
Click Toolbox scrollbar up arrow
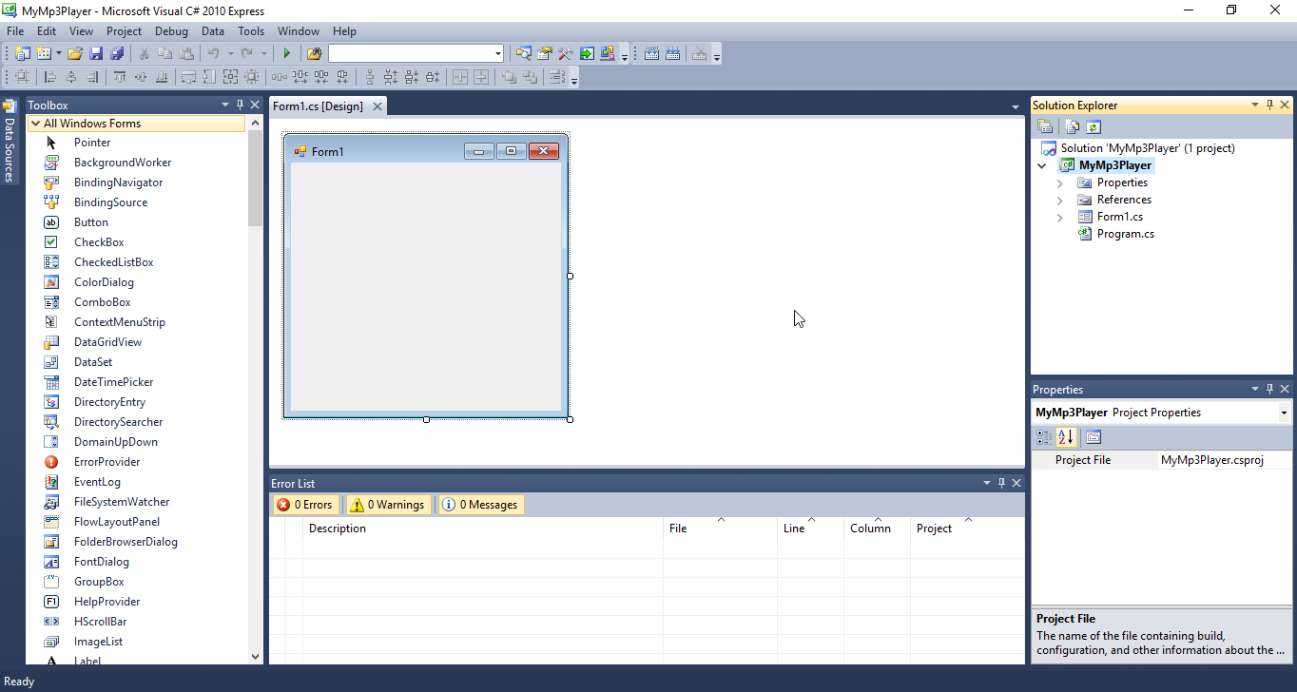tap(255, 124)
